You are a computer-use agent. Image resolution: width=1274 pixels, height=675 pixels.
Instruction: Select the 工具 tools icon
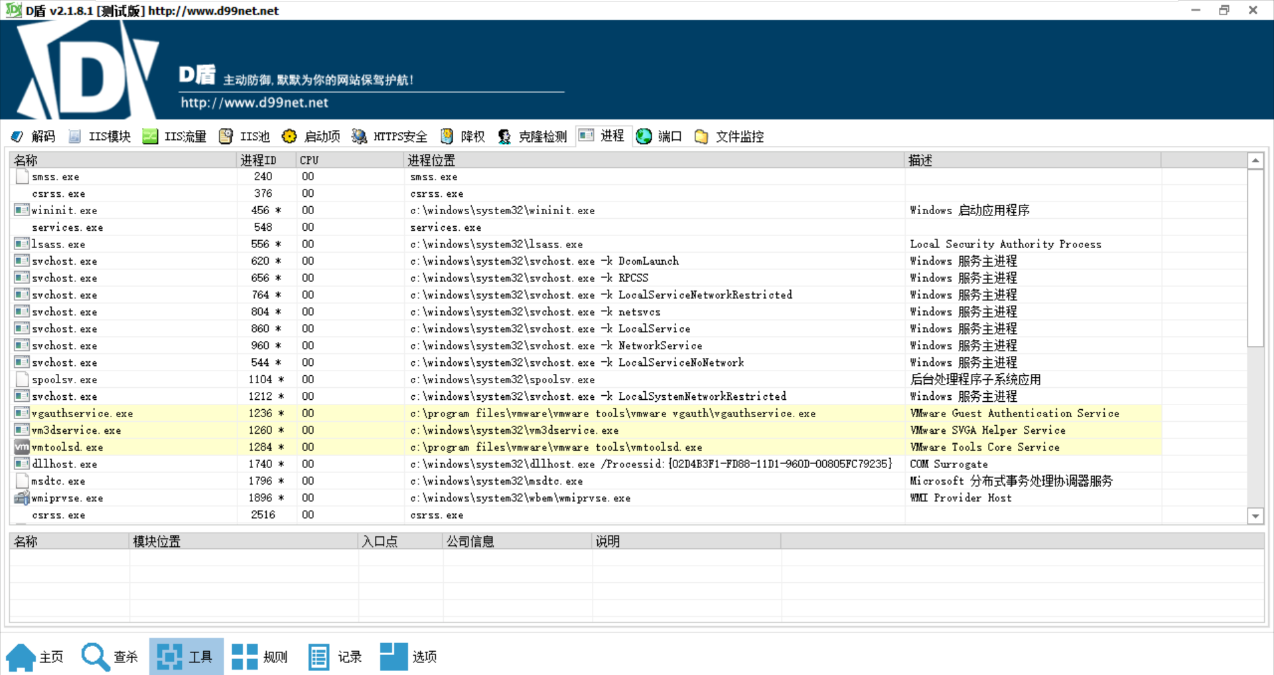point(170,656)
